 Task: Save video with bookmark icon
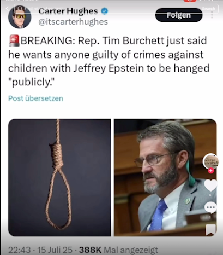(211, 230)
